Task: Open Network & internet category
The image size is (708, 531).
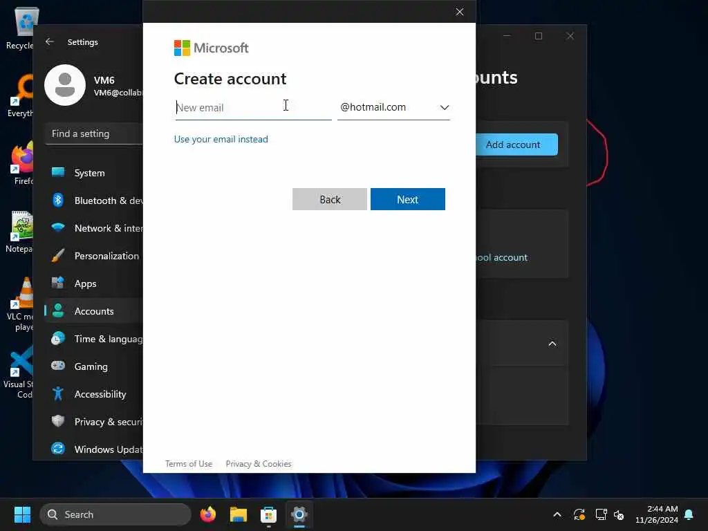Action: pos(94,228)
